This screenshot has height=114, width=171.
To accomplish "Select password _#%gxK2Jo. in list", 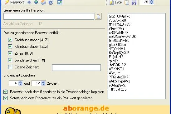I will coord(118,89).
